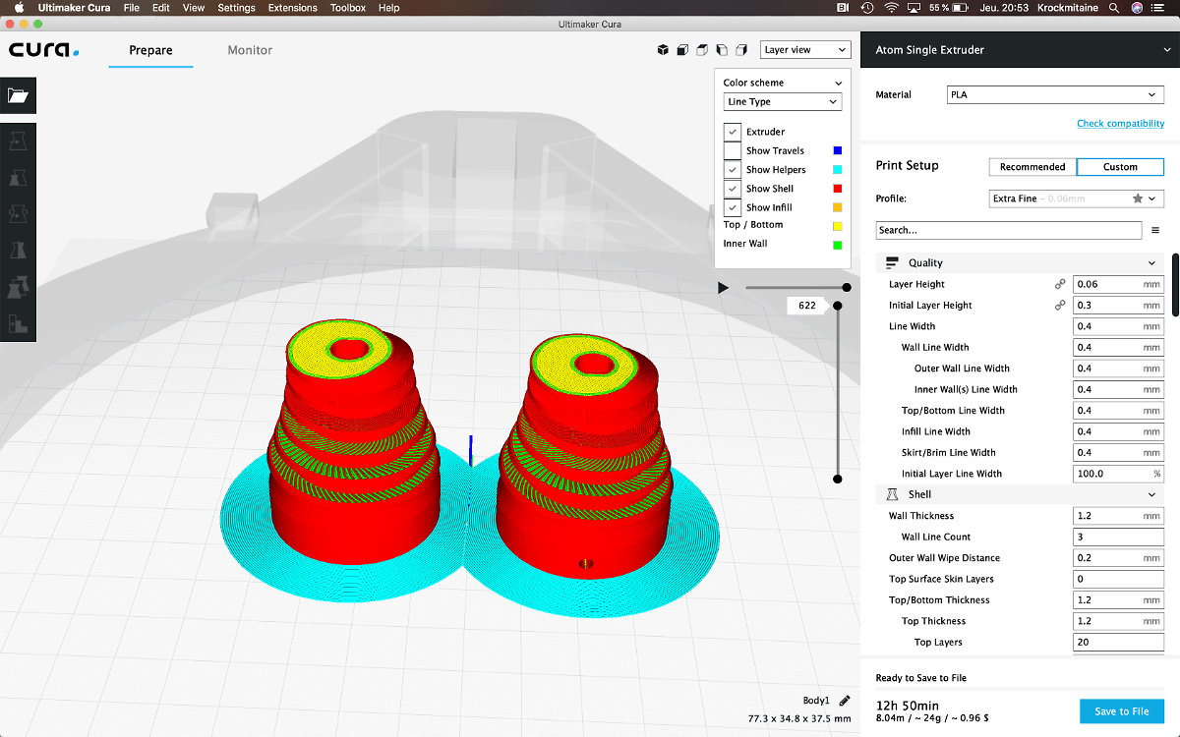Open the Edit menu
1180x737 pixels.
pyautogui.click(x=161, y=8)
